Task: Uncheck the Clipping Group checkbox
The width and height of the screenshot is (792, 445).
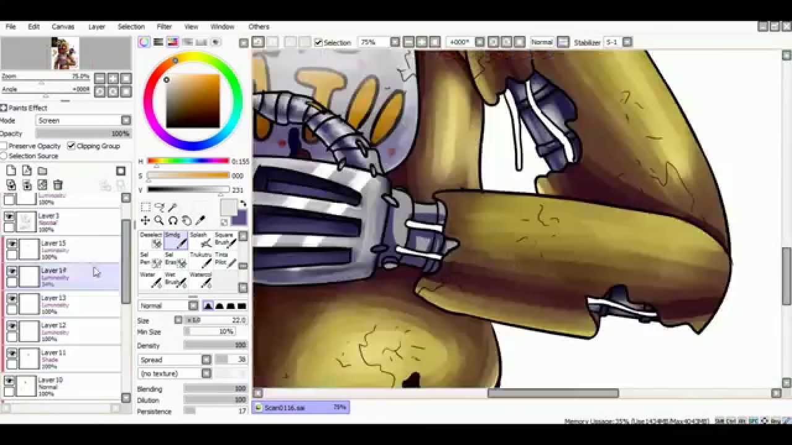Action: (x=71, y=146)
